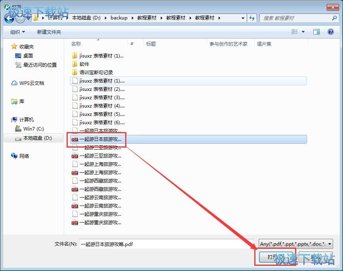Open the Help question mark icon
Screen dimensions: 343x271
click(331, 32)
